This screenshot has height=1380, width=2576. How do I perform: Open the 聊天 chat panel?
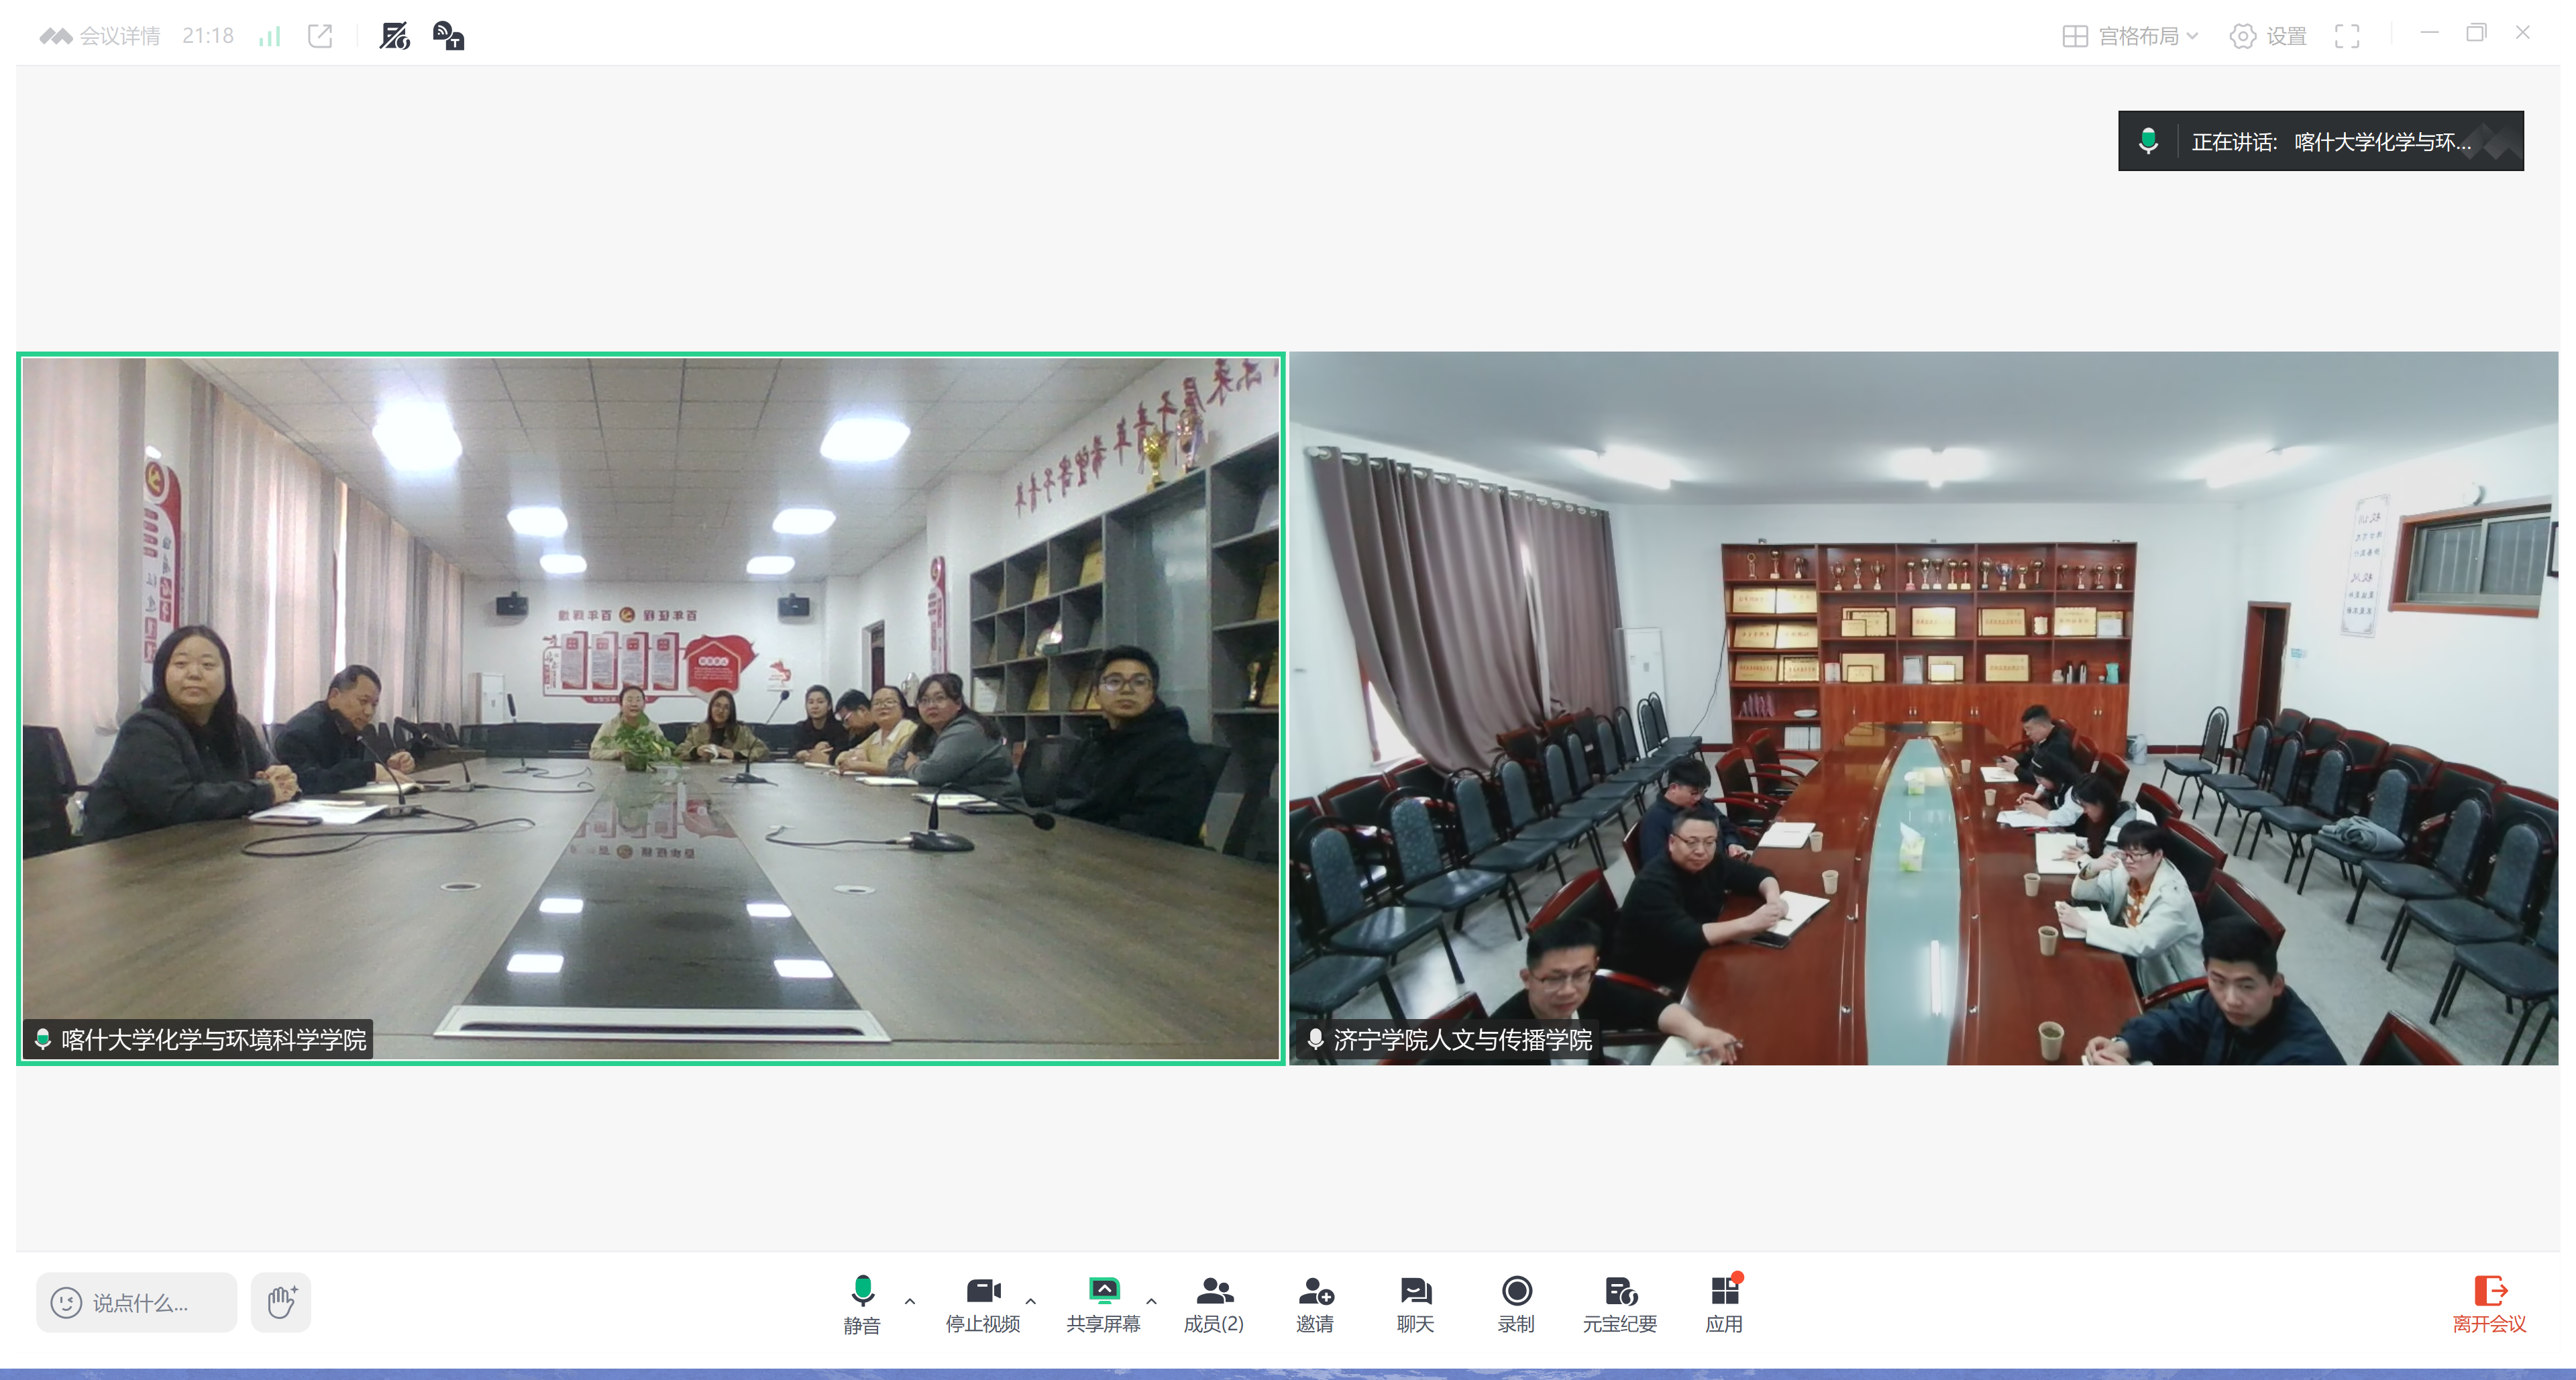pyautogui.click(x=1415, y=1303)
